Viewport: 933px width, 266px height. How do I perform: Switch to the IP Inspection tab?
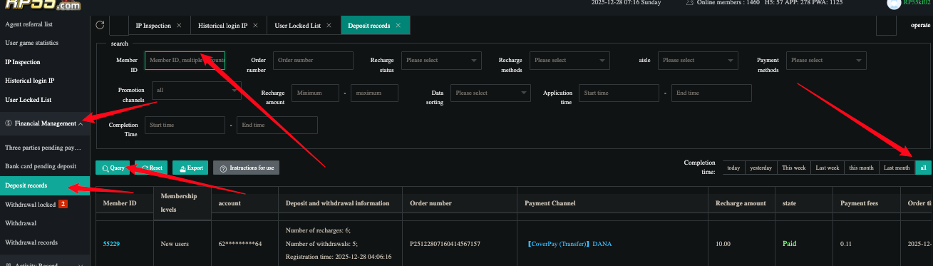click(153, 26)
